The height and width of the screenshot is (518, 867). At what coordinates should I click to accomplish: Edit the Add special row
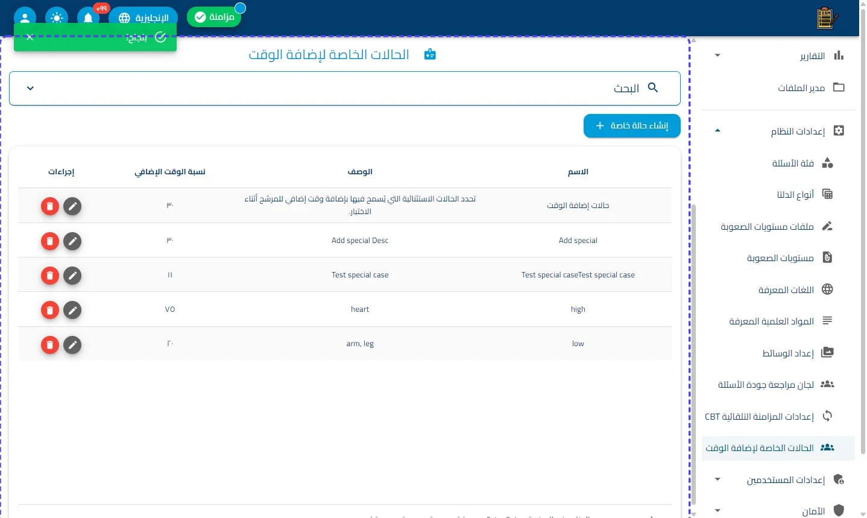pos(72,241)
